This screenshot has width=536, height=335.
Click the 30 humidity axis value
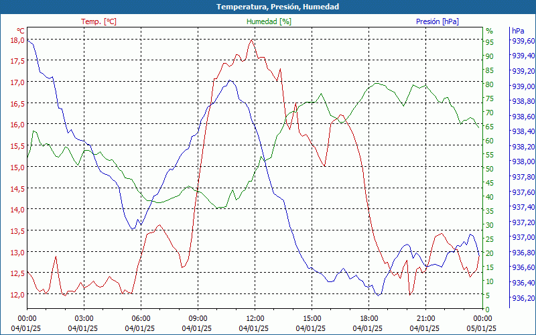[490, 225]
